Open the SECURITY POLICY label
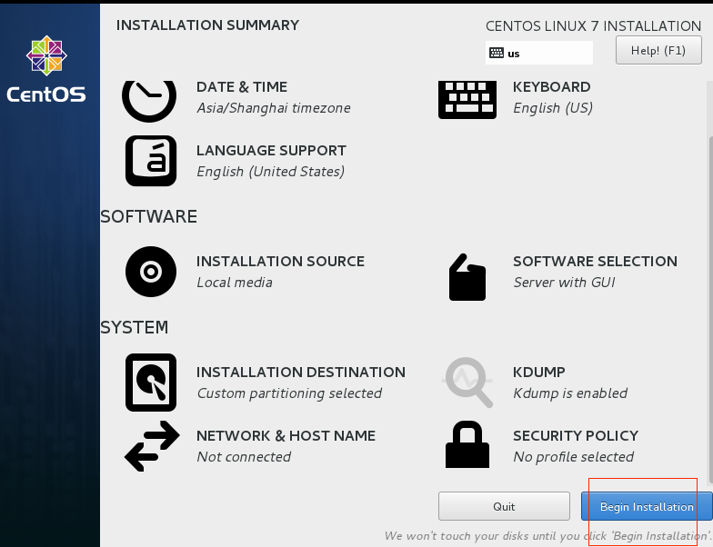 576,436
